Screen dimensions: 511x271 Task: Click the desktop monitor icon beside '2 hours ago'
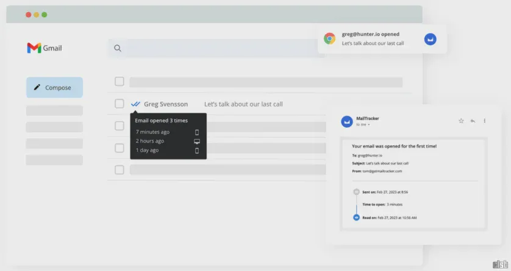[x=197, y=141]
